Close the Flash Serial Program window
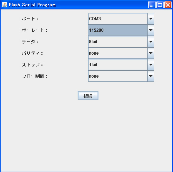The height and width of the screenshot is (172, 173). (x=168, y=5)
